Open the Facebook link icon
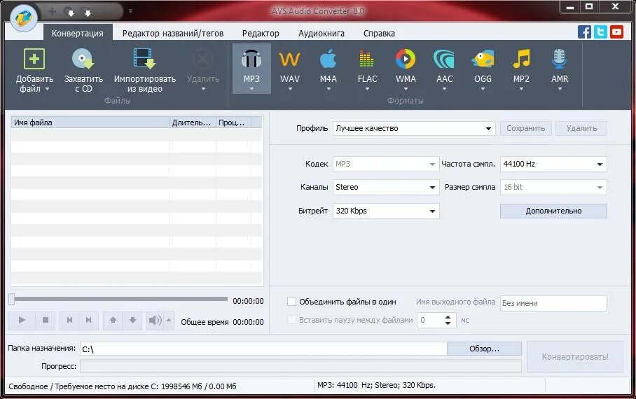 click(584, 31)
